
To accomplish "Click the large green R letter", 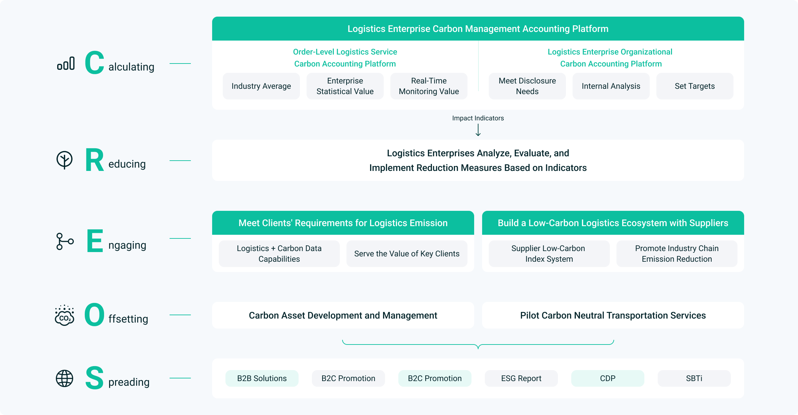I will click(x=95, y=160).
